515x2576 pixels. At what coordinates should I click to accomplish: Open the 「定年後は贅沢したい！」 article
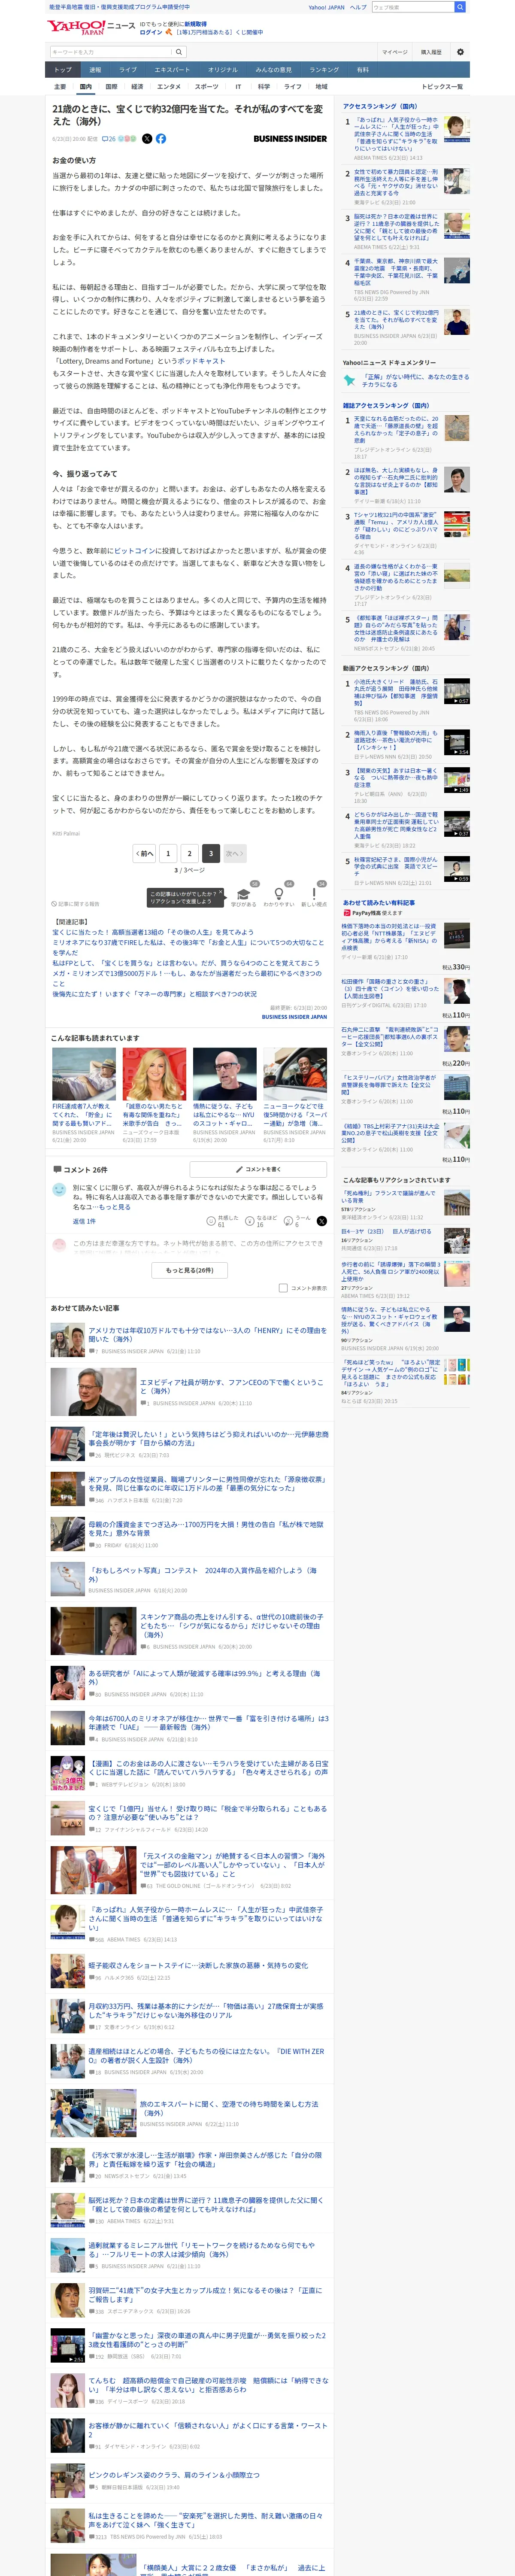pyautogui.click(x=208, y=1438)
